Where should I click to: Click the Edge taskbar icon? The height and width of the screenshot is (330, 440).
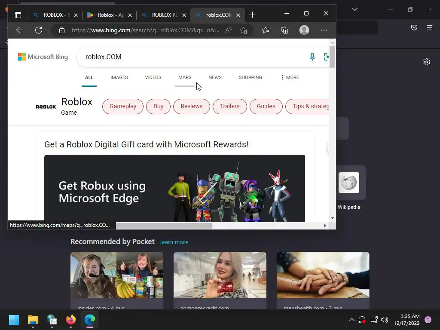click(90, 320)
